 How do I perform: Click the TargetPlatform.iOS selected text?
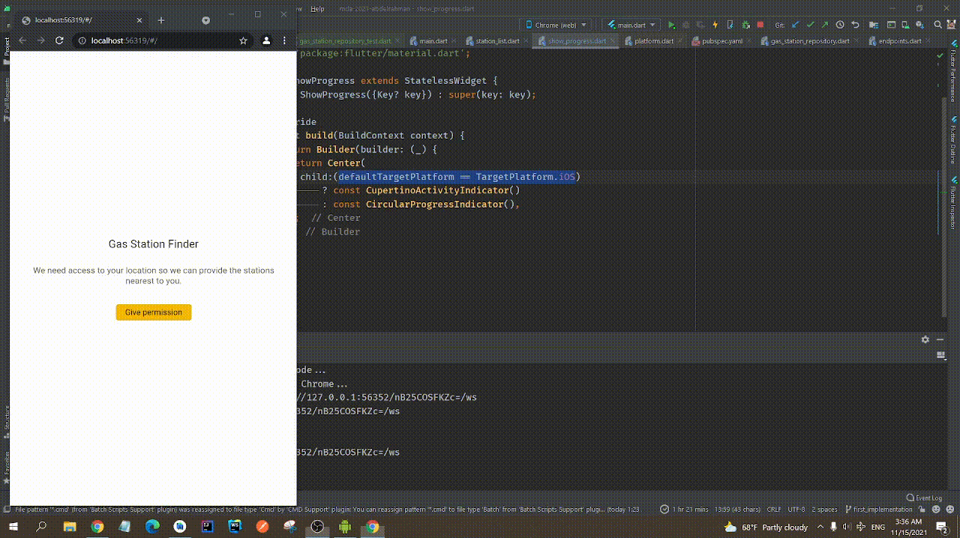click(526, 177)
